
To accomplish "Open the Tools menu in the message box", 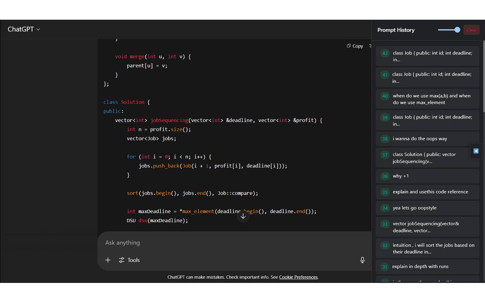I will (129, 260).
